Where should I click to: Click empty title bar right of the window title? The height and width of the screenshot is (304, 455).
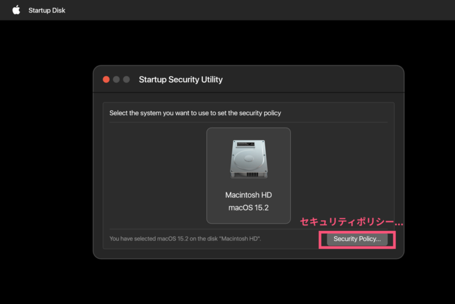point(311,79)
